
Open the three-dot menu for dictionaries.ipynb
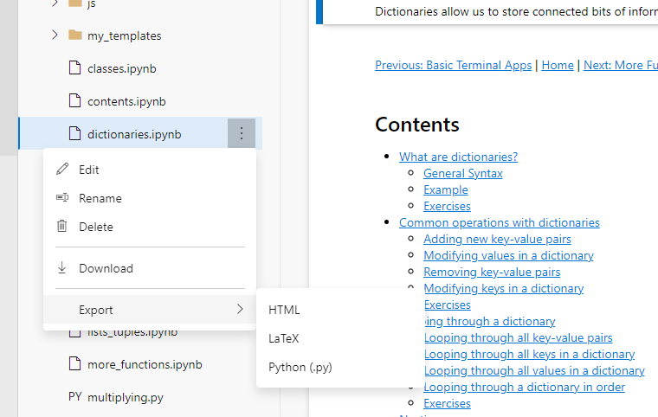[242, 133]
